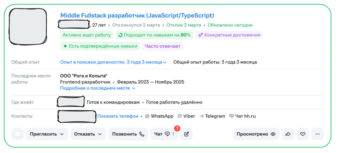Screen dimensions: 338x153
Task: Expand Опыт в похожих должностях details
Action: pos(113,62)
